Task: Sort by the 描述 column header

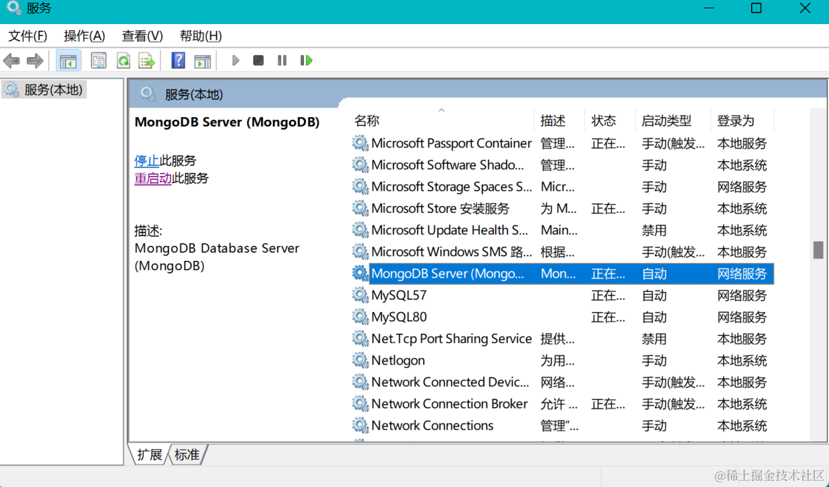Action: 560,121
